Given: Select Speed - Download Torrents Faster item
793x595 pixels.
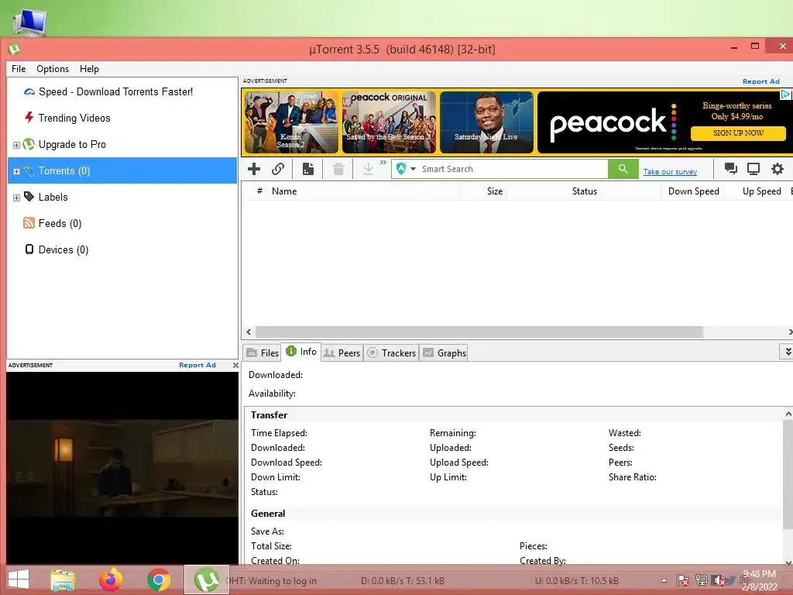Looking at the screenshot, I should tap(116, 91).
